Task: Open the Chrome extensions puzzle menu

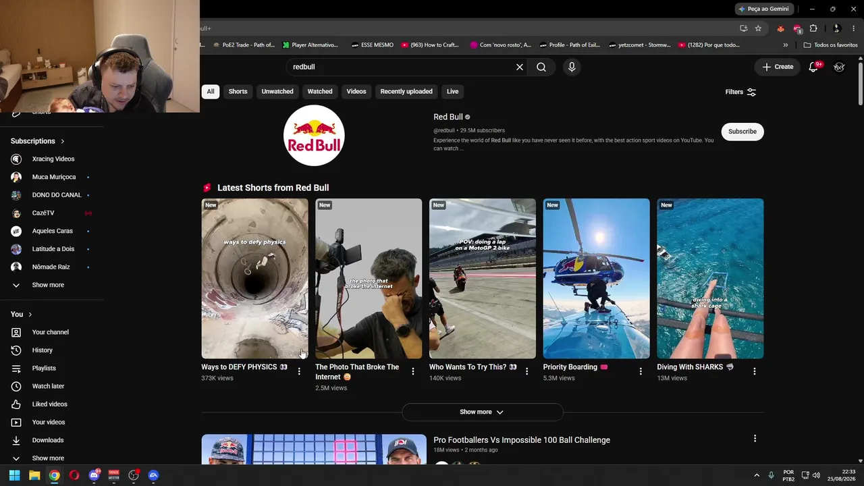Action: pos(813,28)
